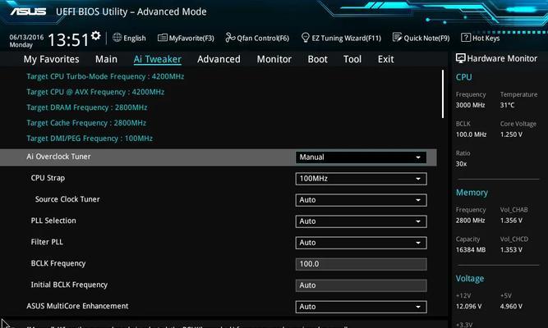Click the BCLK Frequency input field
Viewport: 548px width, 328px height.
361,264
